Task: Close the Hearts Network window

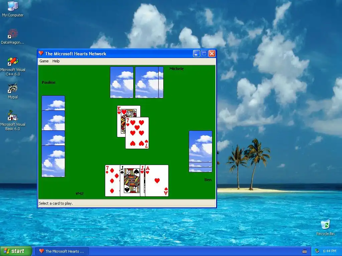Action: point(212,54)
